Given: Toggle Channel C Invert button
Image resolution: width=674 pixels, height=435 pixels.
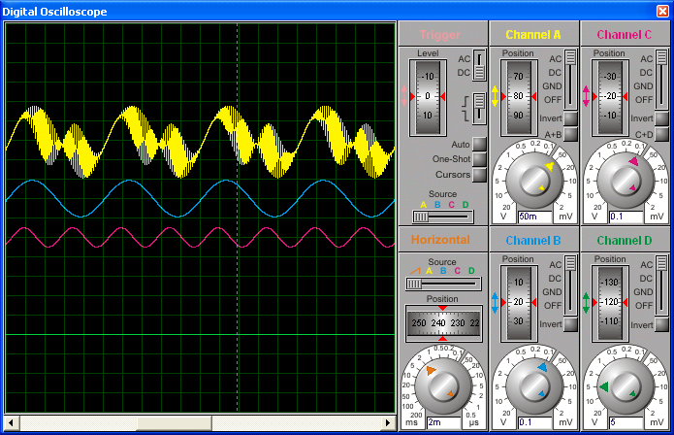Looking at the screenshot, I should [x=662, y=118].
